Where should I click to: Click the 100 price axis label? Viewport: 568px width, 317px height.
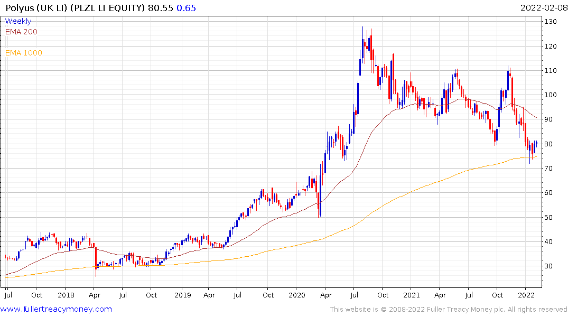[551, 95]
